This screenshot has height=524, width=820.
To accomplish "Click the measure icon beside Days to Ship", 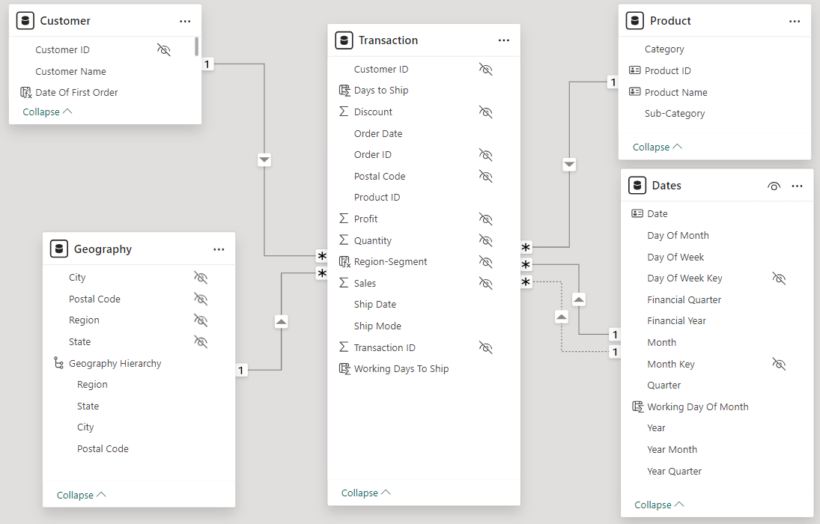I will click(344, 91).
